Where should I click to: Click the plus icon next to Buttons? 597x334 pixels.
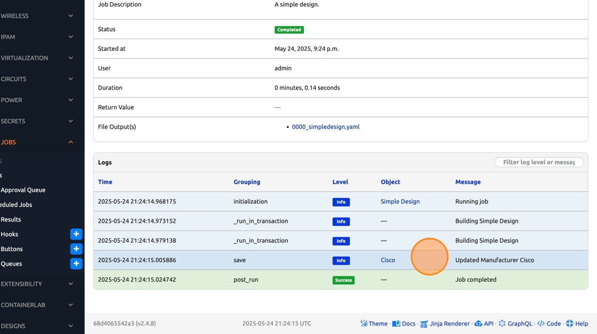(76, 249)
